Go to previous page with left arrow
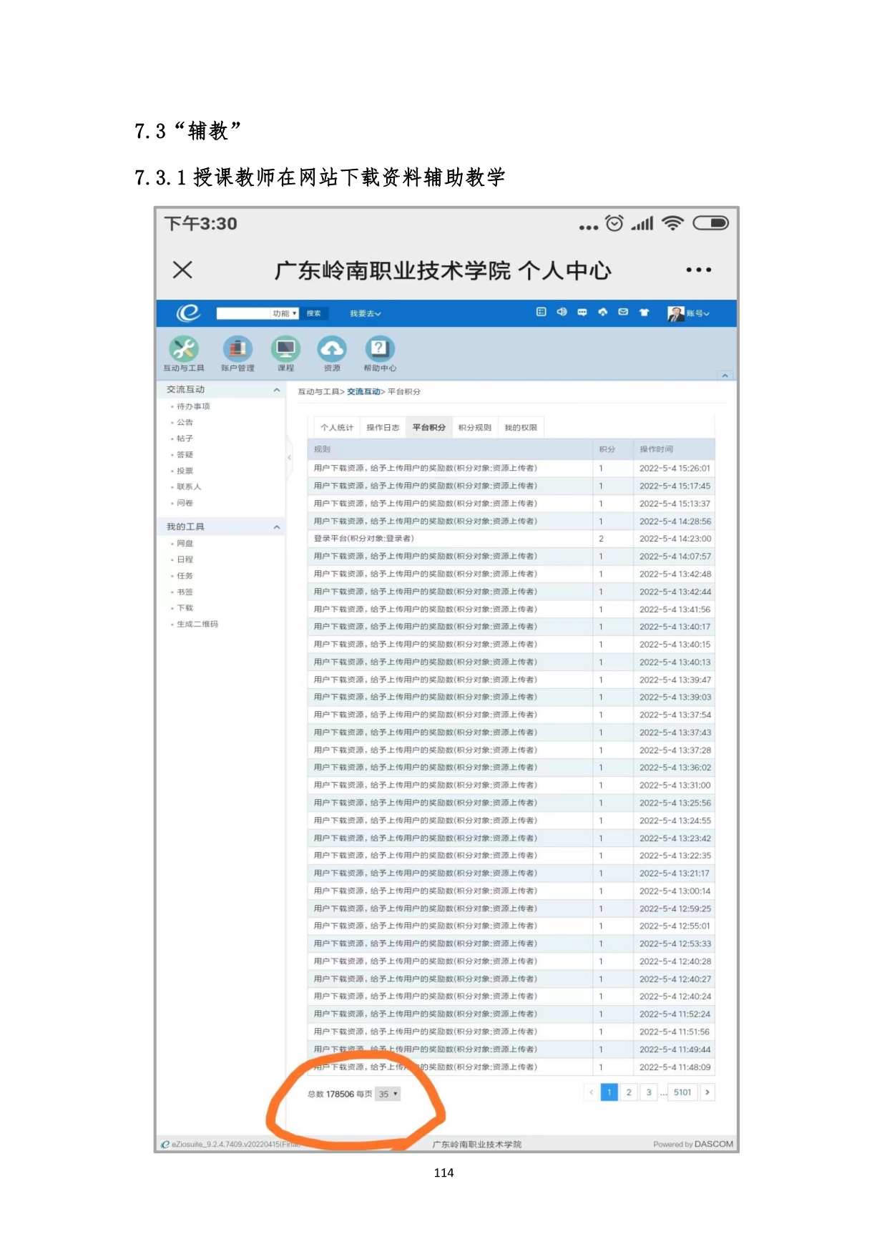This screenshot has width=887, height=1254. click(x=591, y=1092)
